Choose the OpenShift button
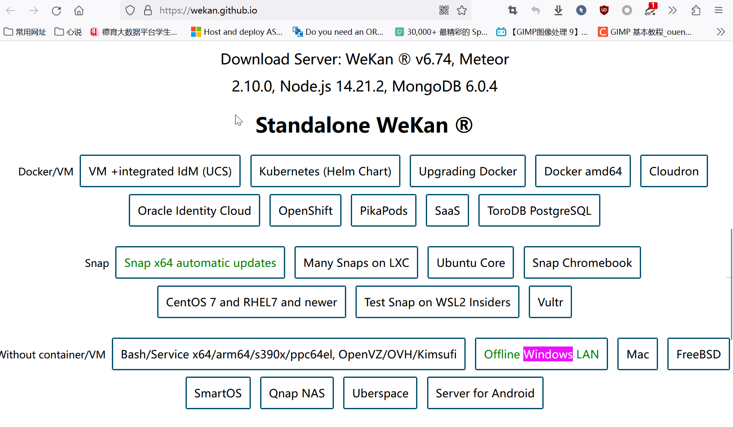733x427 pixels. coord(305,211)
